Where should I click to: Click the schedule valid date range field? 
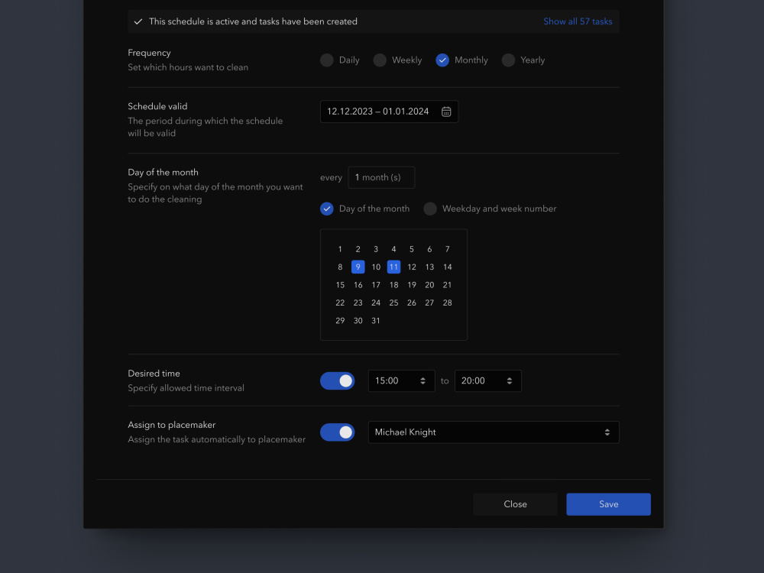390,112
